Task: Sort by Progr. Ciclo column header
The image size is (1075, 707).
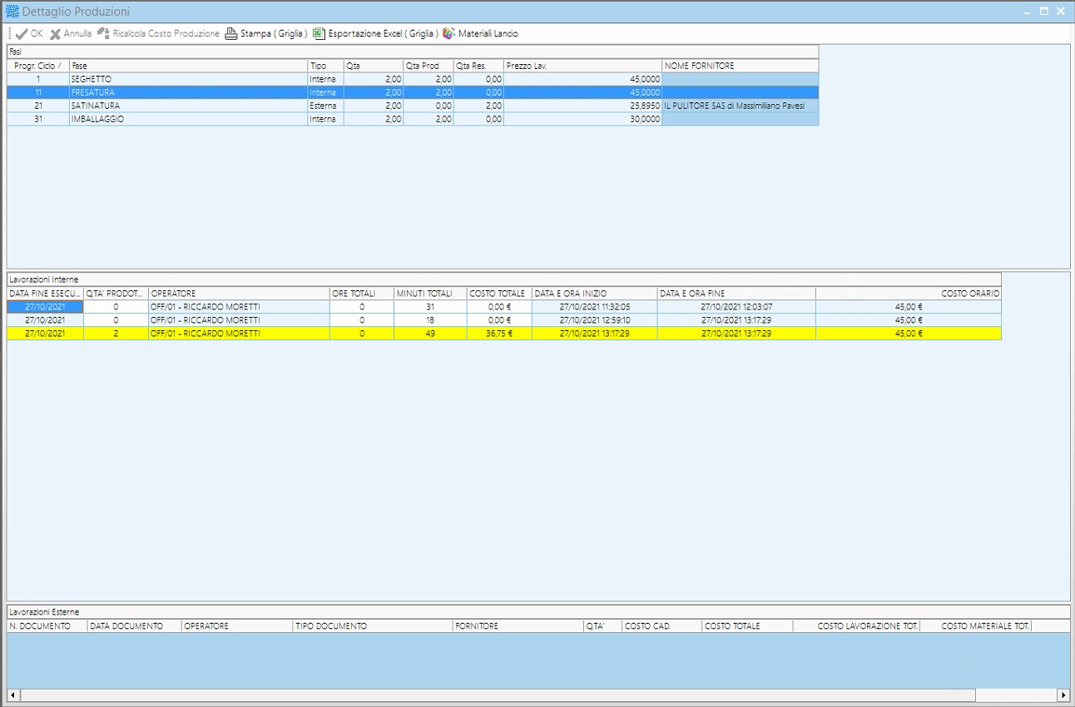Action: tap(38, 66)
